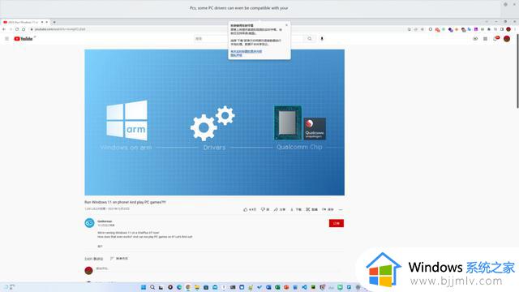519x292 pixels.
Task: Create a clip with the scissors button
Action: [311, 209]
